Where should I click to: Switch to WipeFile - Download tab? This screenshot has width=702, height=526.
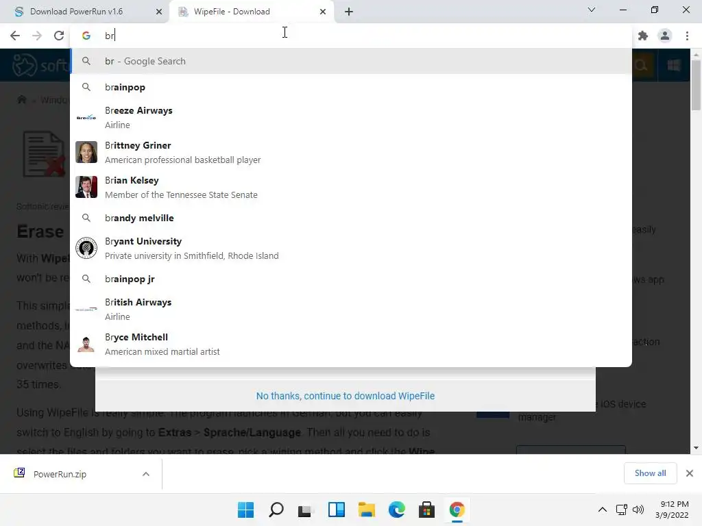(x=252, y=12)
